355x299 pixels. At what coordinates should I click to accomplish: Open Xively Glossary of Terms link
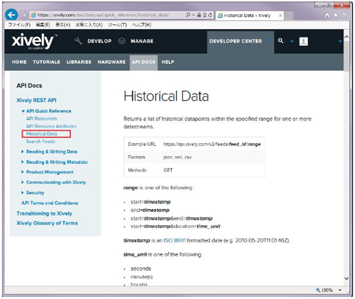[47, 223]
